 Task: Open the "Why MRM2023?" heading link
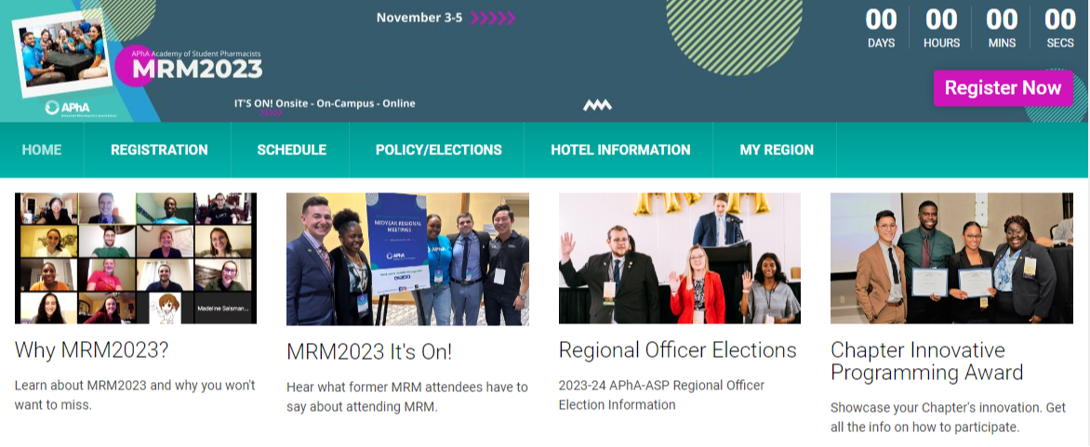click(x=91, y=350)
